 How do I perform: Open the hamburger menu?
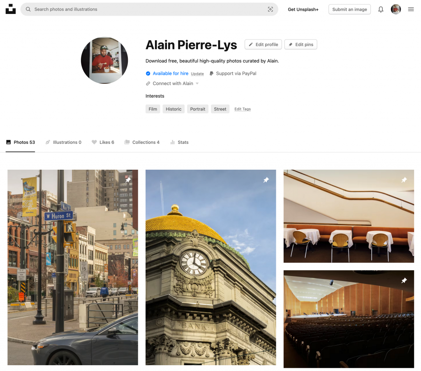[x=411, y=9]
